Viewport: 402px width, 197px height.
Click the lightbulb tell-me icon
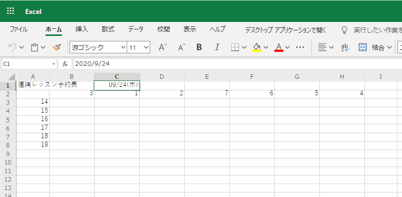click(345, 30)
